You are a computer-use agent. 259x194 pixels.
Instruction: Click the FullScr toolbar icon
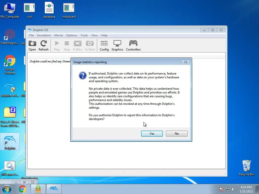[77, 46]
